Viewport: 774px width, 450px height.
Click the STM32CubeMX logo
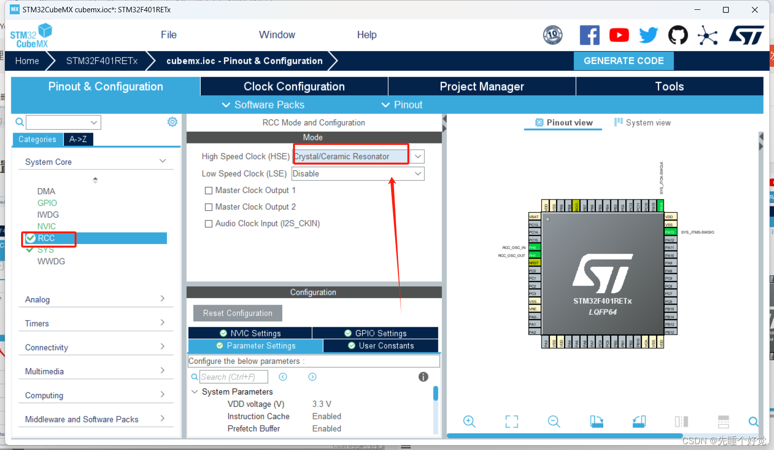(x=31, y=35)
